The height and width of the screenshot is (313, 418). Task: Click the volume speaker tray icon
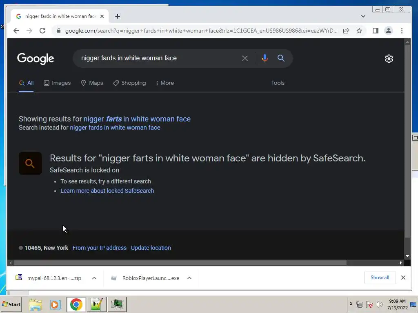pyautogui.click(x=379, y=304)
